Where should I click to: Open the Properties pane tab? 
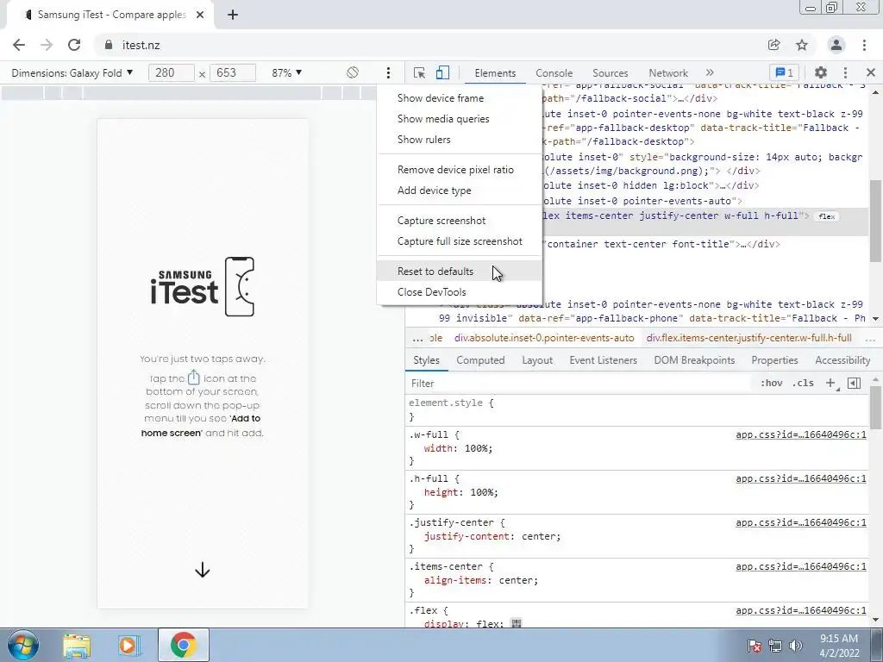point(774,360)
